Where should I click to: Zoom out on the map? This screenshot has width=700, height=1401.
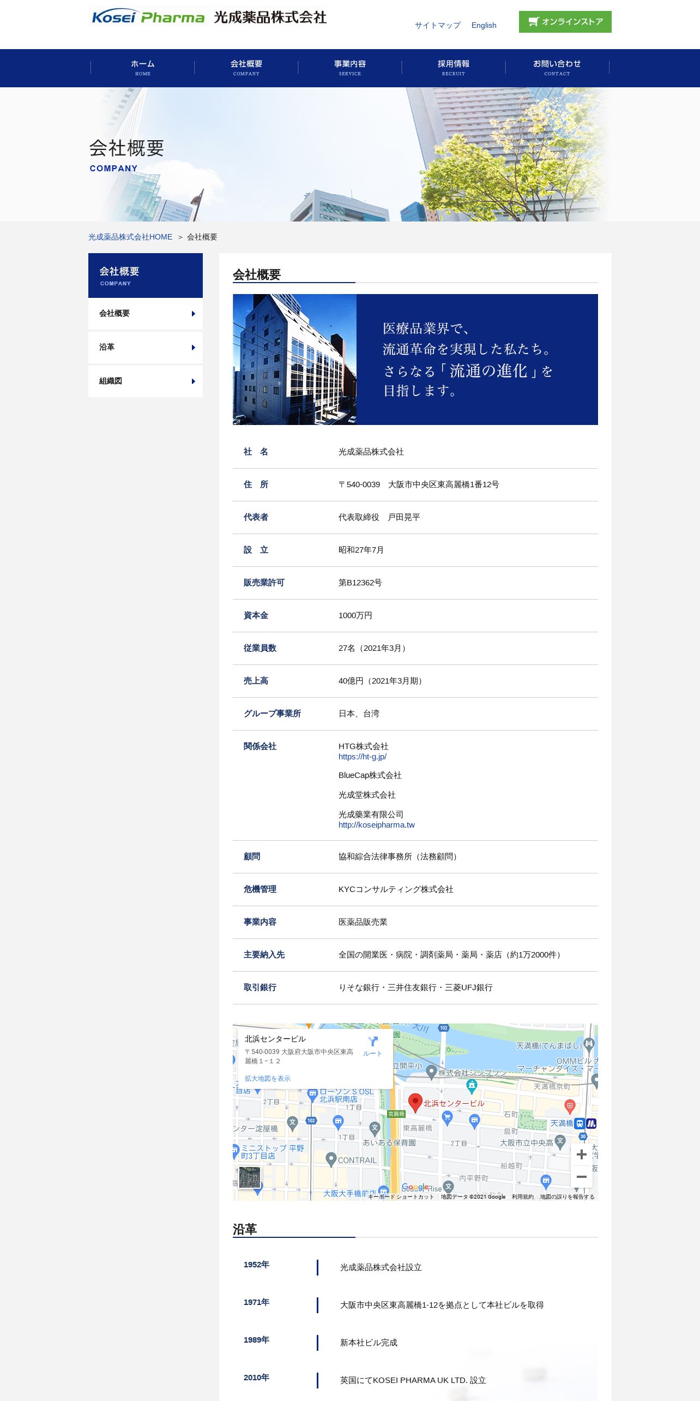point(582,1177)
